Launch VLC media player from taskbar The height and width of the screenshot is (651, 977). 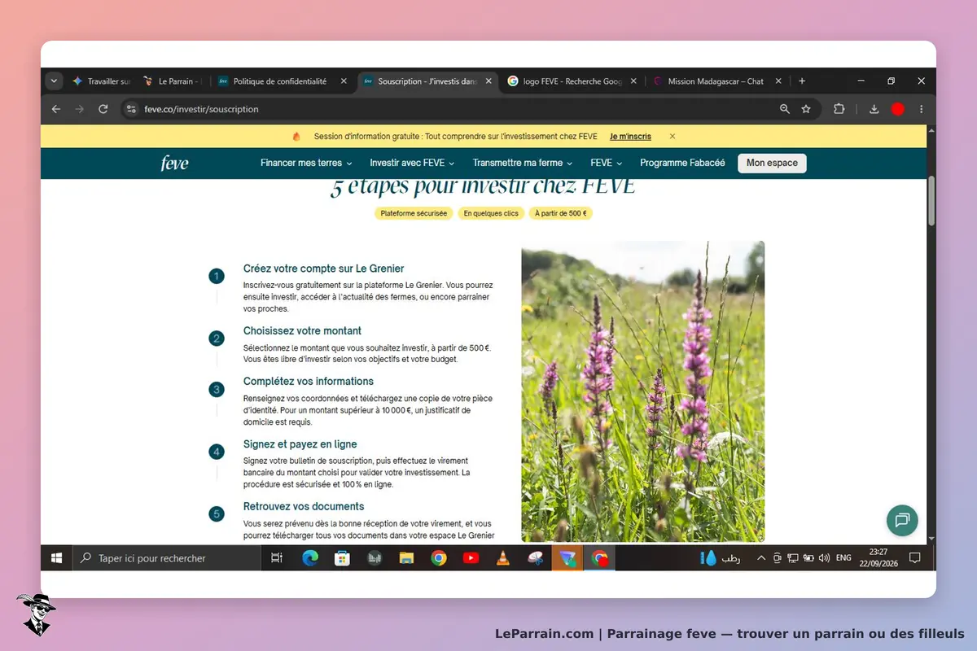(502, 558)
